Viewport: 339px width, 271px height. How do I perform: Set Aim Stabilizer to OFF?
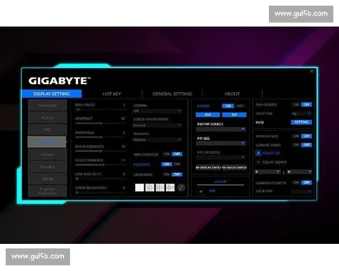click(177, 154)
